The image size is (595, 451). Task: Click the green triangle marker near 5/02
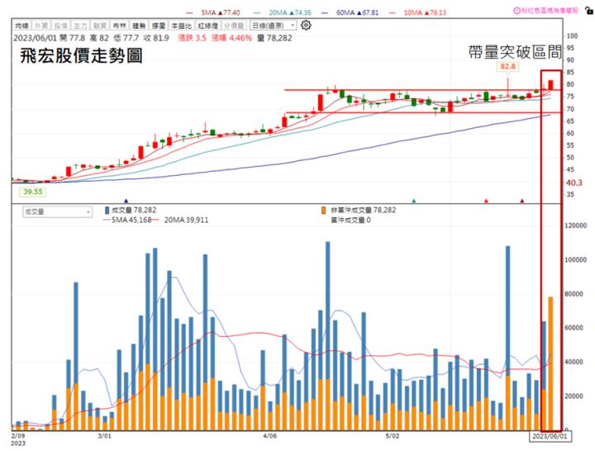click(413, 200)
